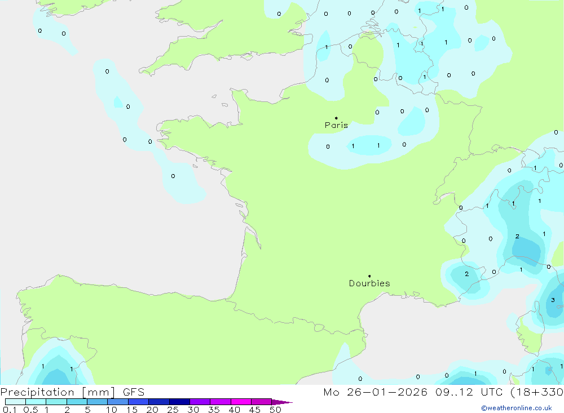This screenshot has height=413, width=564.
Task: Pick the 2–5 mm legend swatch
Action: (x=77, y=402)
